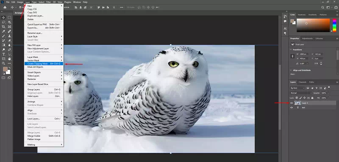Switch to the Adjustments tab
Image resolution: width=339 pixels, height=162 pixels.
coord(307,38)
